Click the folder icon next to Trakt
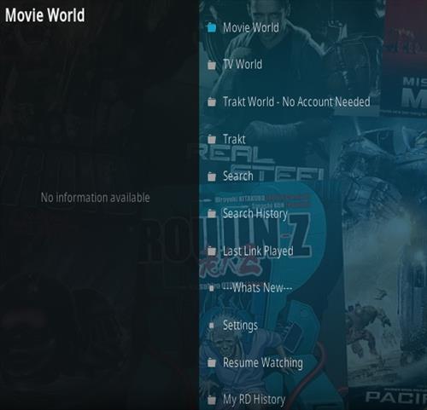 212,139
